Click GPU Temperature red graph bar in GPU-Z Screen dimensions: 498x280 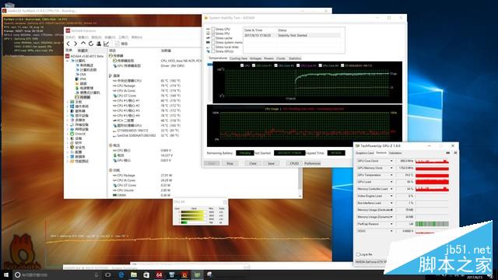[433, 175]
